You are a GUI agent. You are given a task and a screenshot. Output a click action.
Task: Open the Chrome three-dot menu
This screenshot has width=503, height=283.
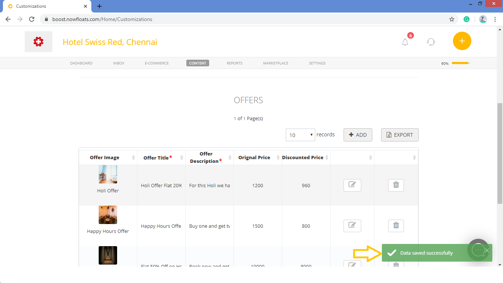(495, 19)
